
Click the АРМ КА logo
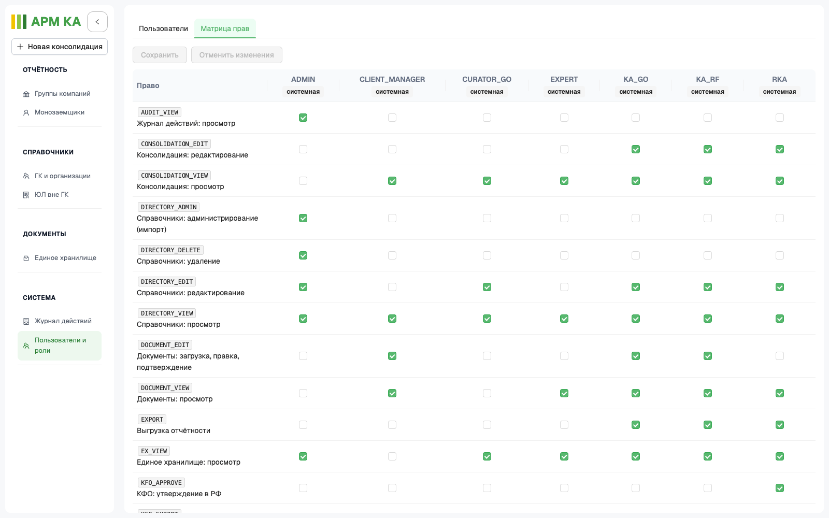point(46,22)
